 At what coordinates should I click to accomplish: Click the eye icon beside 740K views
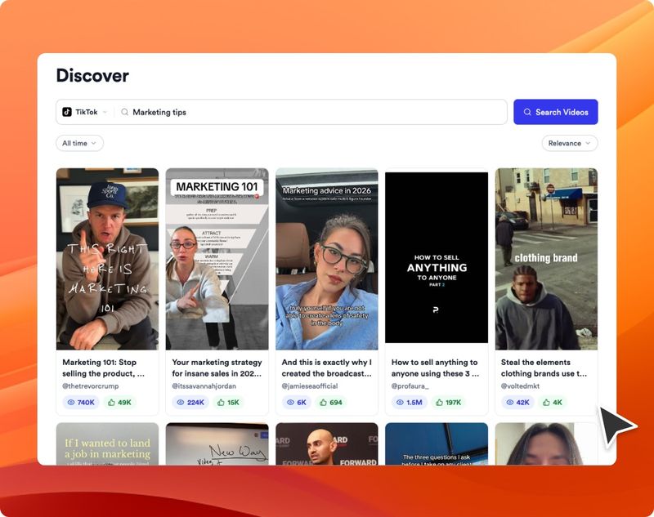71,403
